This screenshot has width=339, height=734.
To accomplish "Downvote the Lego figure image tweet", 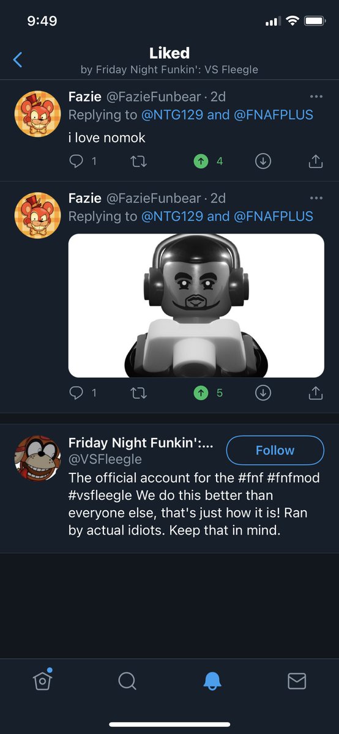I will point(263,393).
